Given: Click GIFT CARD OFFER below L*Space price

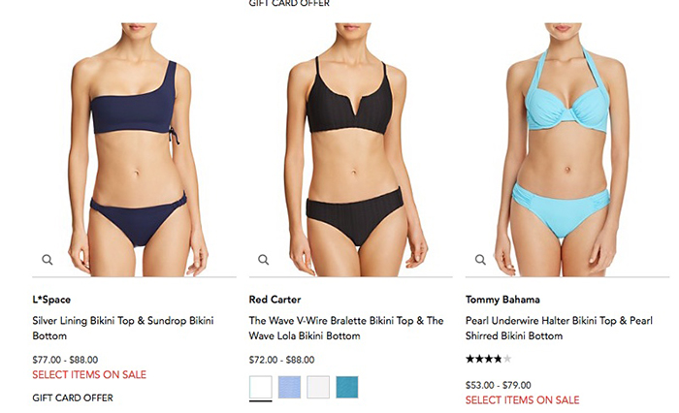Looking at the screenshot, I should point(73,397).
